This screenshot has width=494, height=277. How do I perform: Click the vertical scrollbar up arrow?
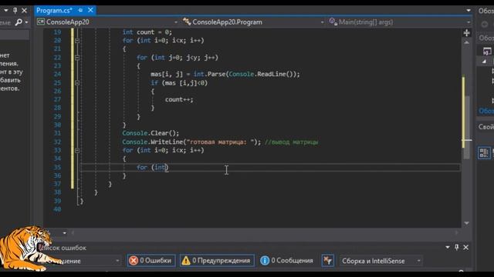[466, 42]
